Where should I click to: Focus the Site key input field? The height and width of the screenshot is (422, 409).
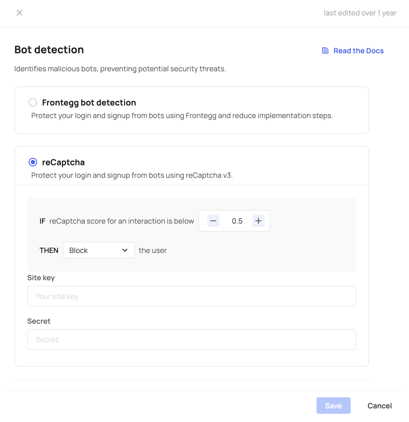coord(191,296)
